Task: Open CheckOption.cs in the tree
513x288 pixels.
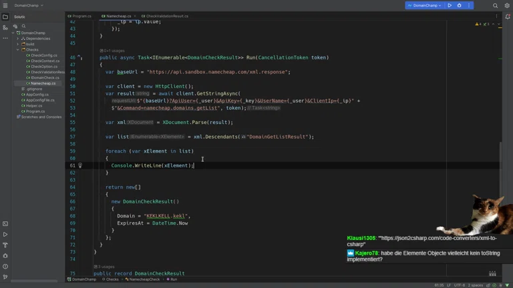Action: [x=44, y=67]
